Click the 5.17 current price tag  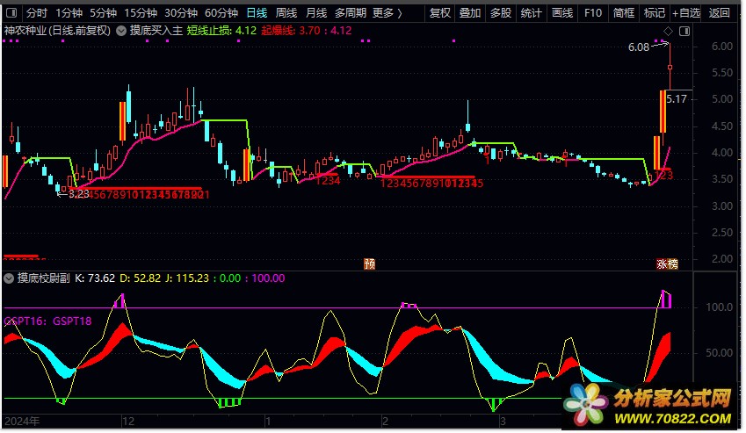pyautogui.click(x=677, y=99)
